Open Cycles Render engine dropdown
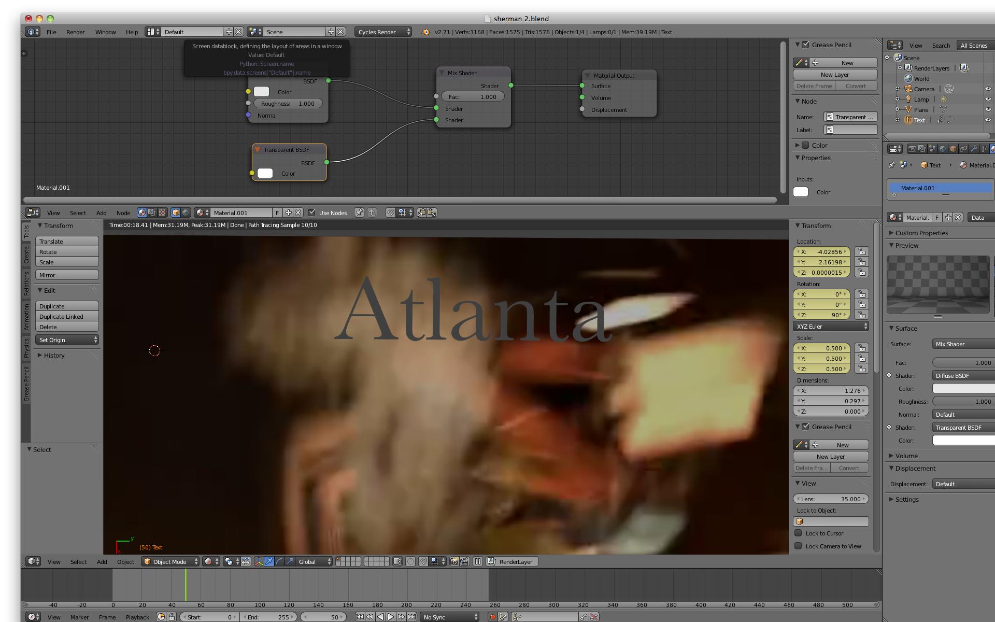This screenshot has height=622, width=995. [383, 32]
